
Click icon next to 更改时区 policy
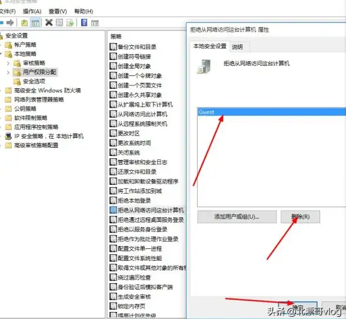click(113, 134)
